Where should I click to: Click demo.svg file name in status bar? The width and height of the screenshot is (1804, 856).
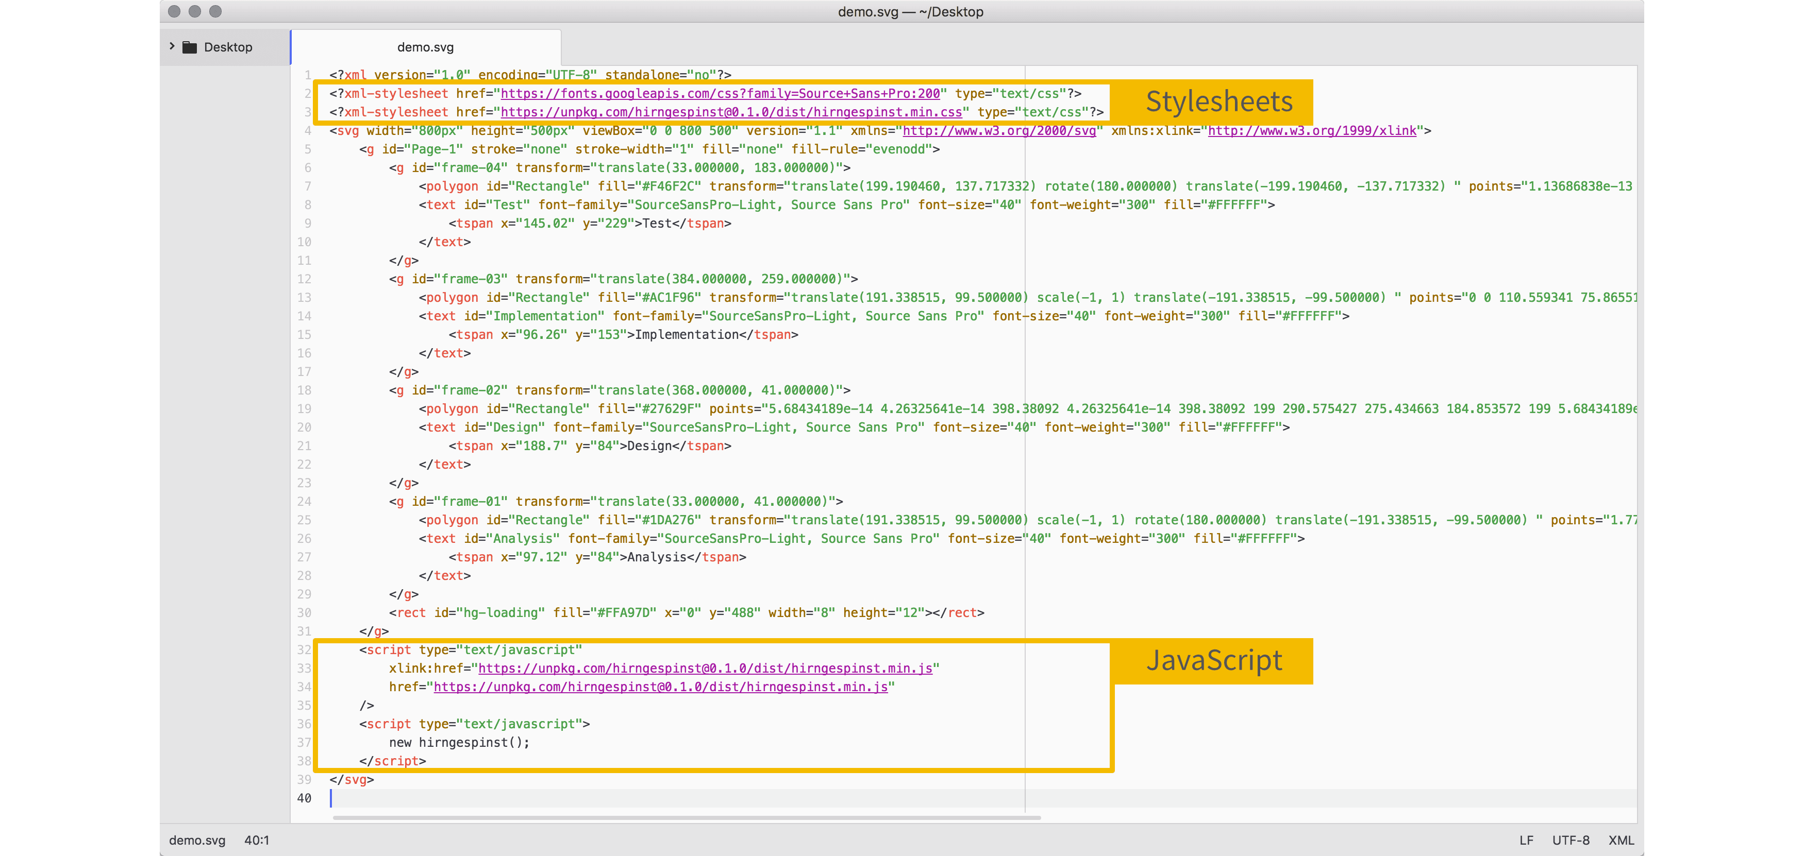[197, 840]
